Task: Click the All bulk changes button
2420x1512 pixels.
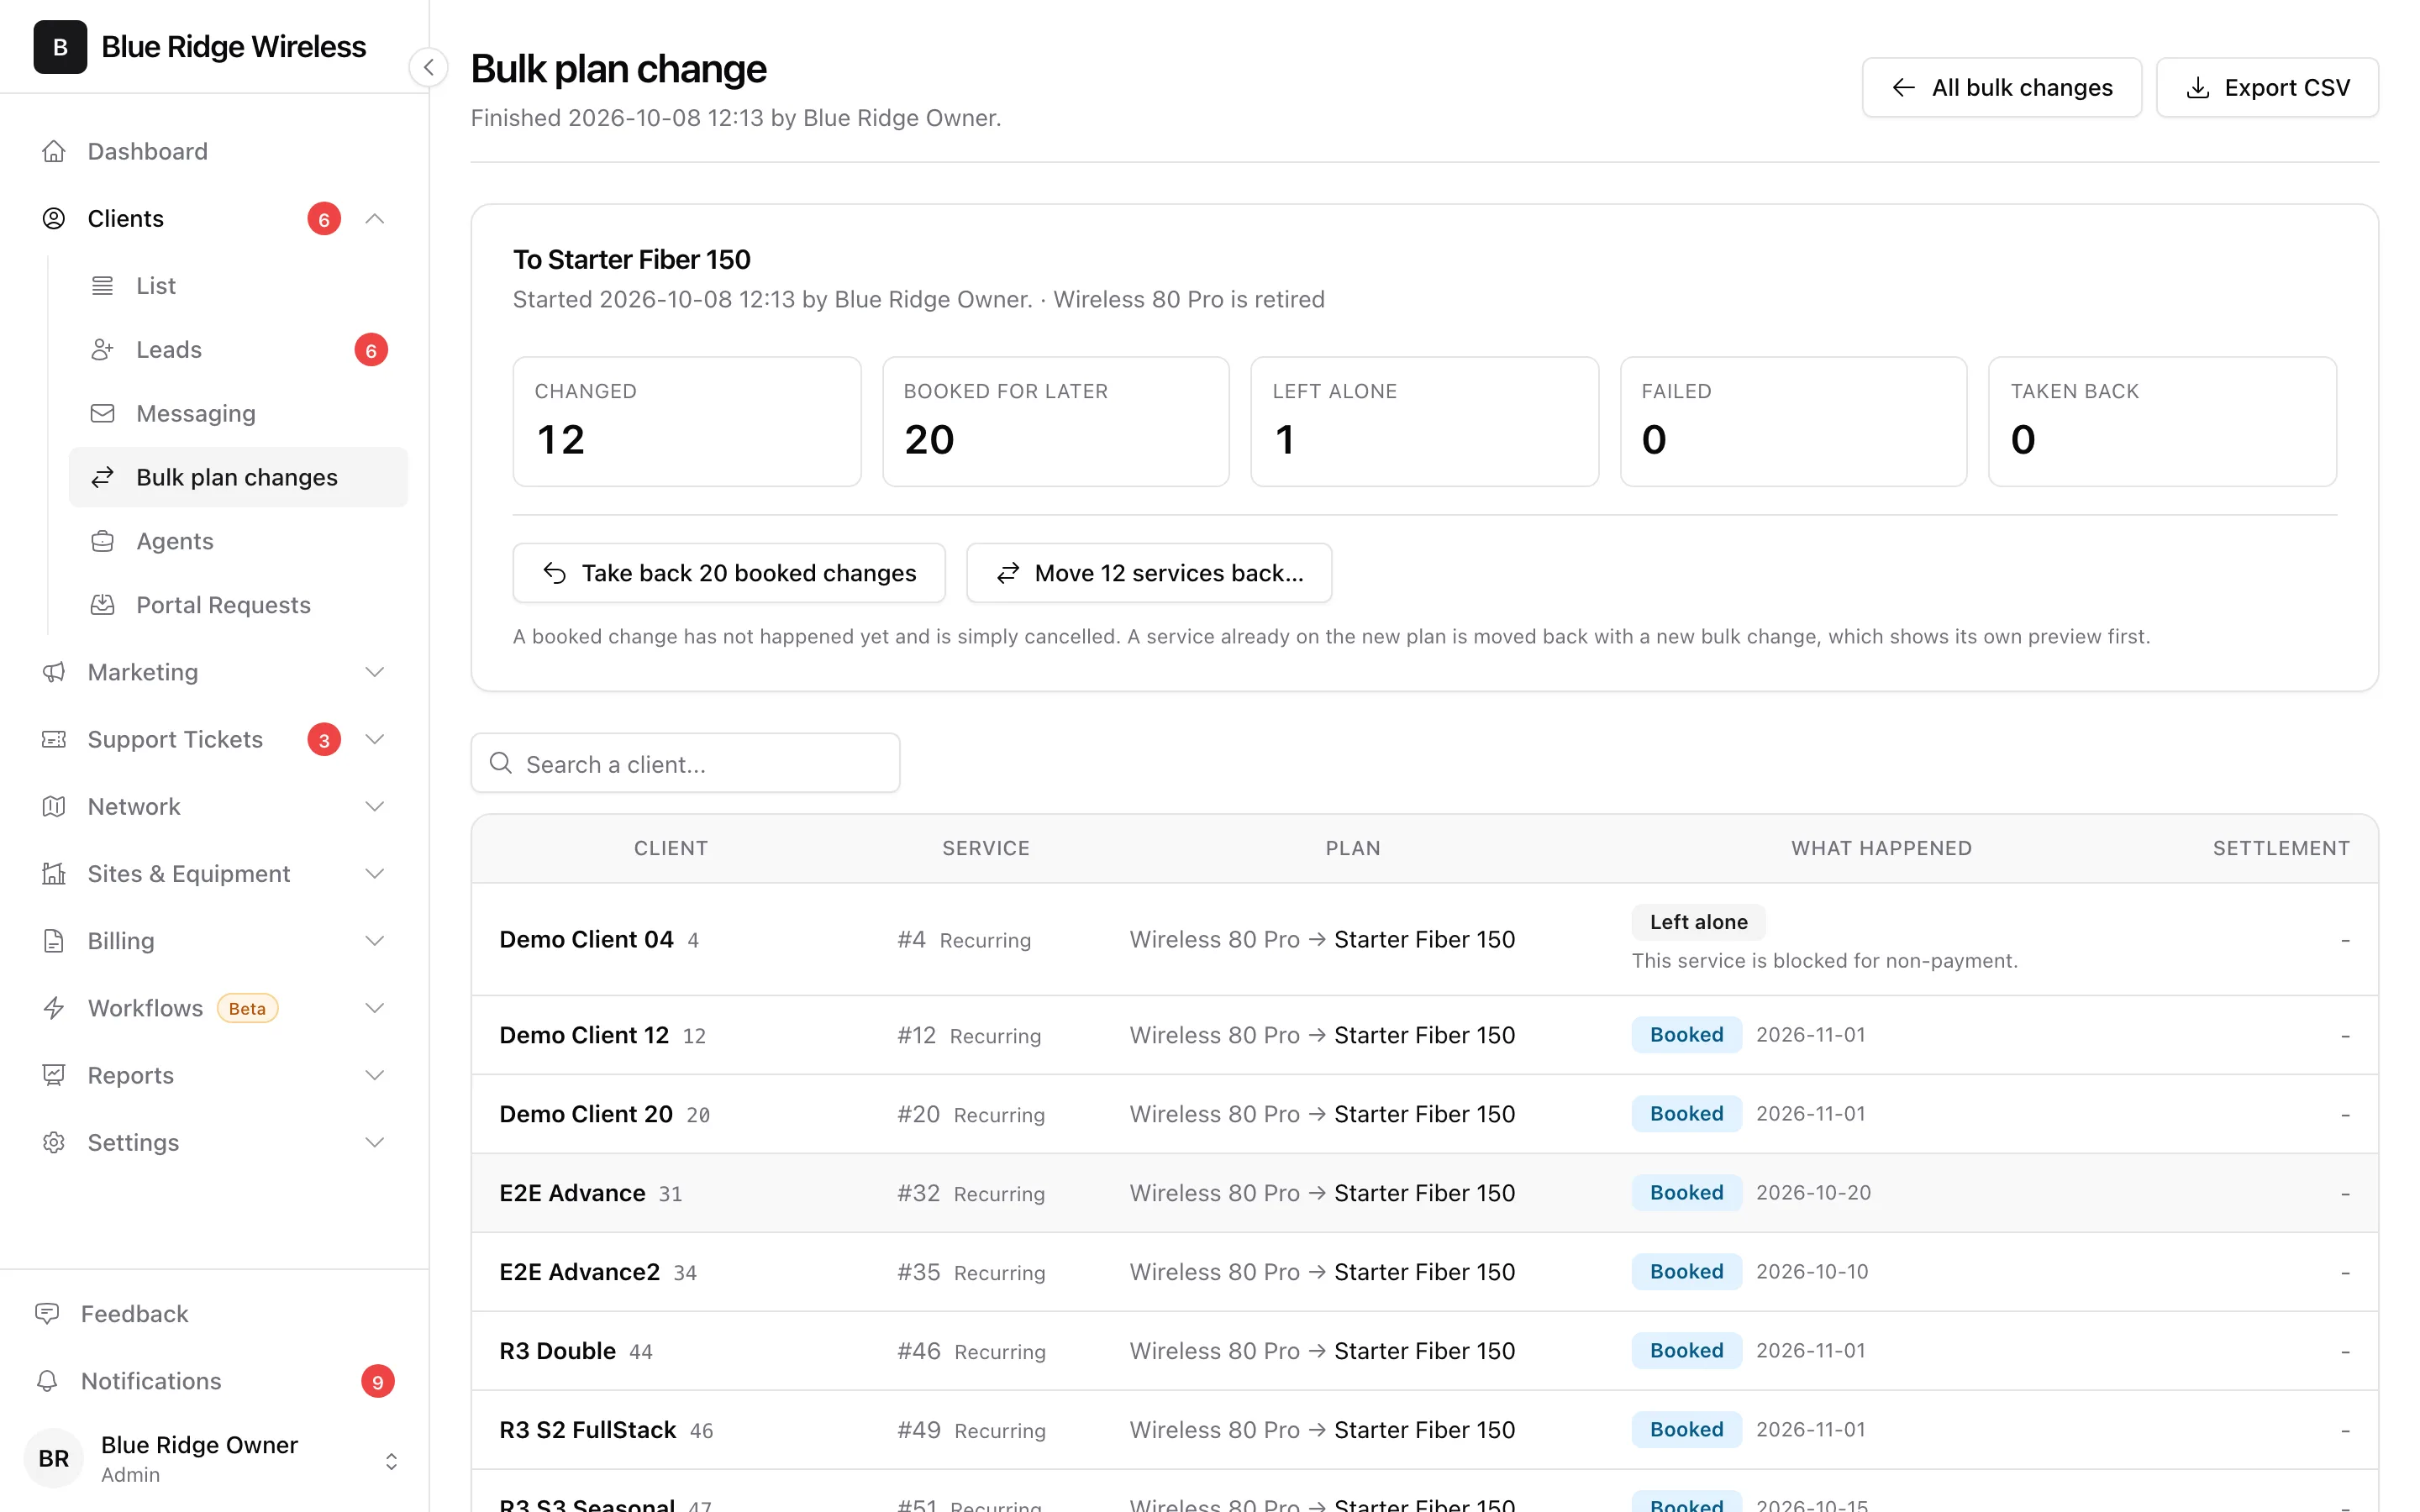Action: click(2002, 87)
